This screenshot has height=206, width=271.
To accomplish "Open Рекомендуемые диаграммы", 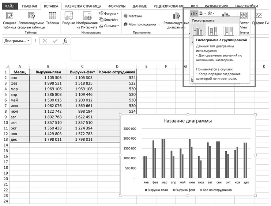I will pyautogui.click(x=176, y=20).
